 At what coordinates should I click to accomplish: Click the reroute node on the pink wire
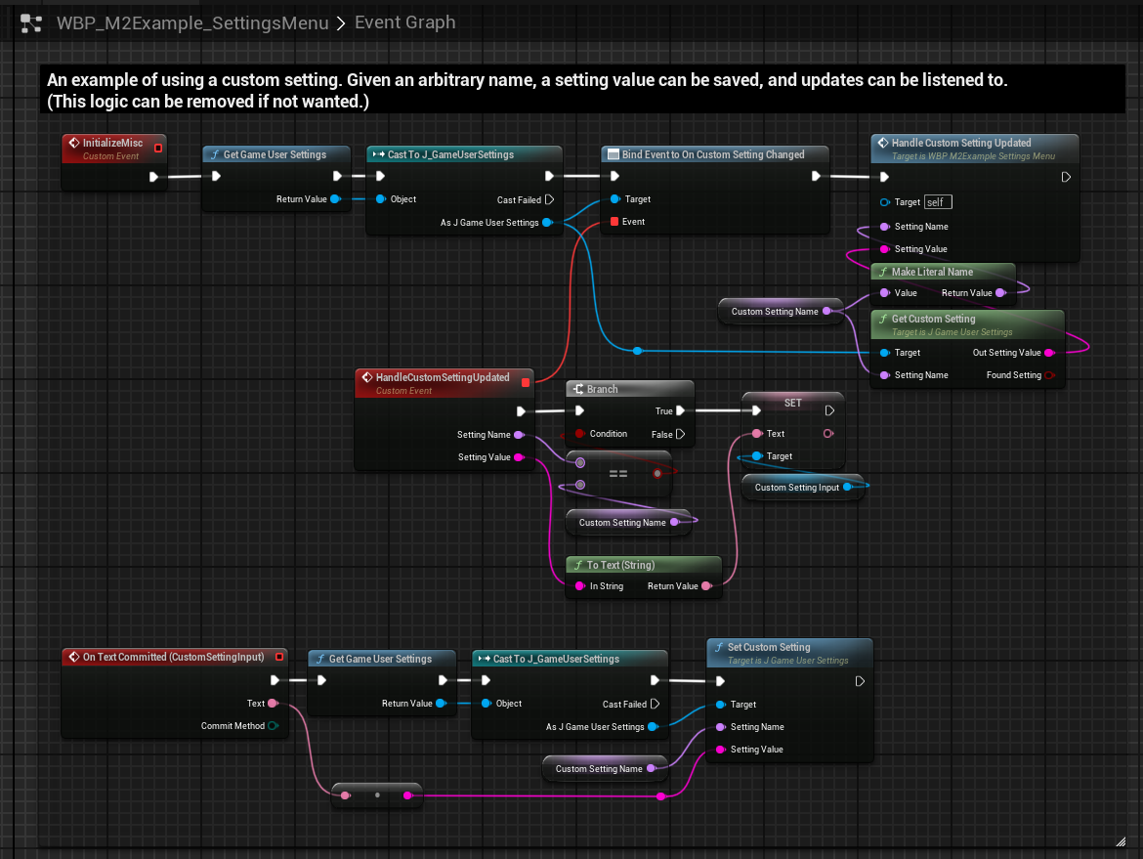coord(377,795)
